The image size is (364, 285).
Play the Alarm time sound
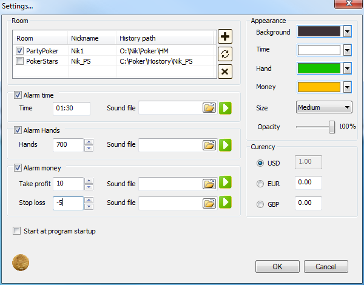[226, 109]
